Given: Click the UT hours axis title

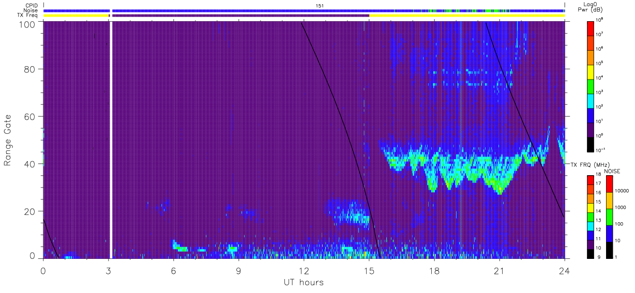Looking at the screenshot, I should [x=304, y=282].
